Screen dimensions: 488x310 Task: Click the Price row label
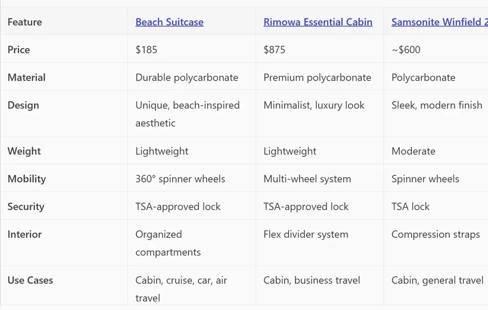coord(18,50)
